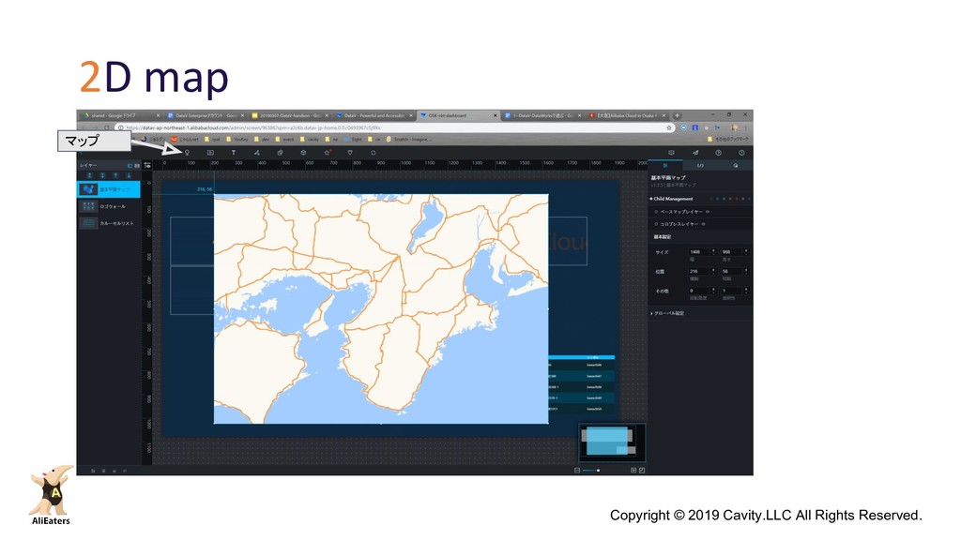Select the 基本平面マップ layer
Viewport: 961px width, 540px height.
coord(109,189)
